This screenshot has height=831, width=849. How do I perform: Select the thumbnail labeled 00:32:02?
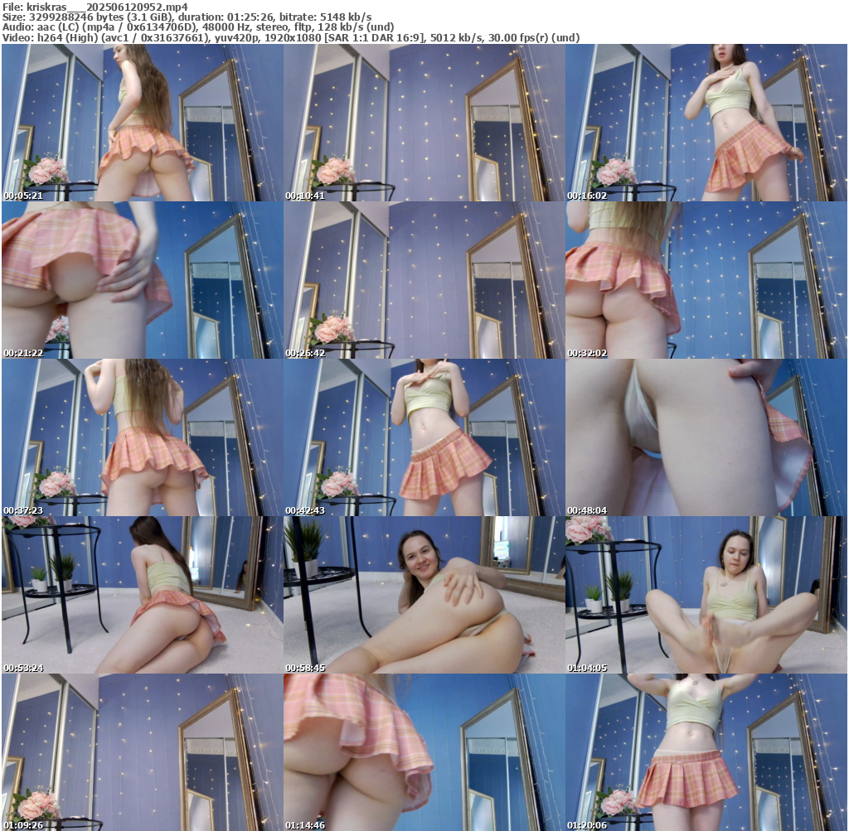(x=706, y=280)
